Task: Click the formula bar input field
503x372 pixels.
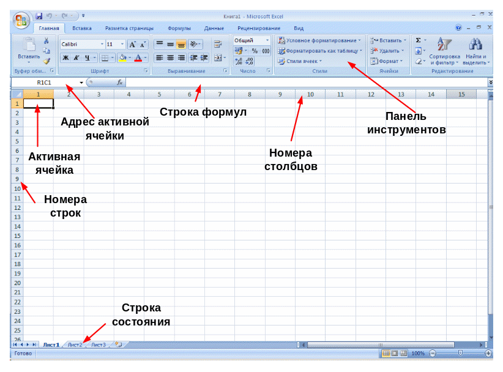Action: coord(307,83)
